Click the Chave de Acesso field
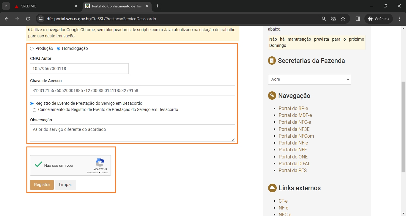Image resolution: width=406 pixels, height=216 pixels. 133,90
